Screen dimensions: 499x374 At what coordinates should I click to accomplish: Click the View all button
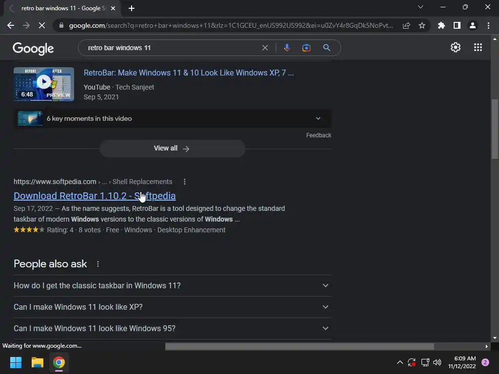click(x=172, y=148)
